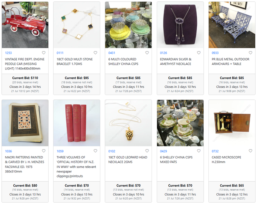Toggle favorite heart on cased microscope lot
This screenshot has width=257, height=204.
[x=250, y=151]
